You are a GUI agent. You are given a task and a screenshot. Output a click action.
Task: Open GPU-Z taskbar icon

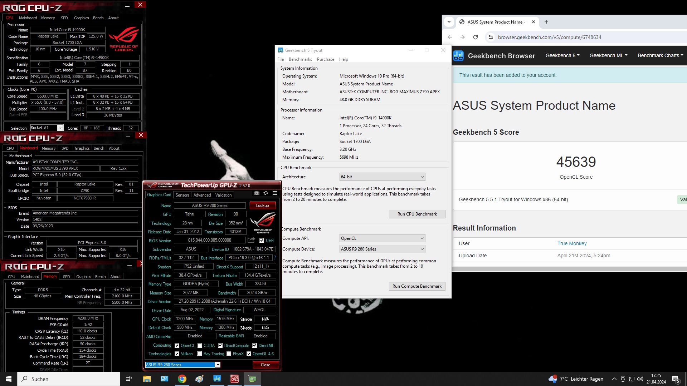(x=252, y=379)
